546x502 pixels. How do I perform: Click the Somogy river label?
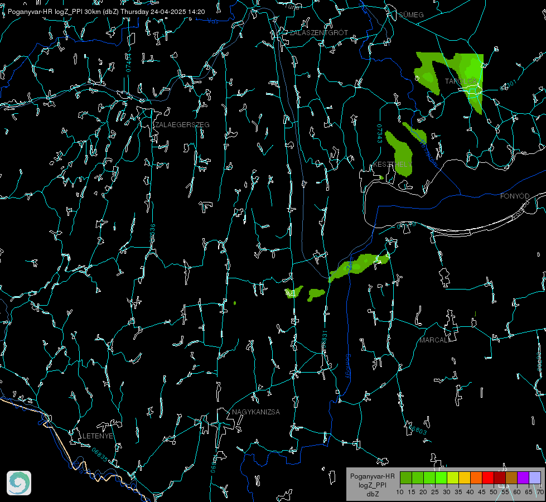pyautogui.click(x=348, y=366)
